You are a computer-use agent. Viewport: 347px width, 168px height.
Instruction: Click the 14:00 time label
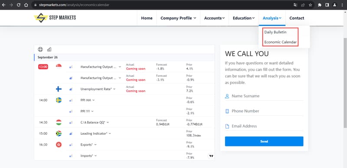click(x=43, y=100)
